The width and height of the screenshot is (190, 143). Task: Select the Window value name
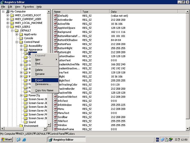62,125
